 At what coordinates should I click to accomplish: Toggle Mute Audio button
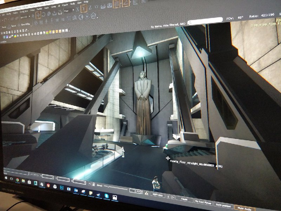coord(244,209)
